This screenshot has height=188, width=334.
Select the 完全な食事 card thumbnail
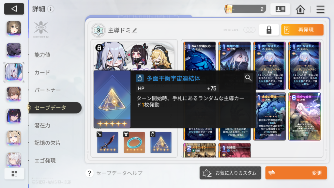(x=304, y=117)
